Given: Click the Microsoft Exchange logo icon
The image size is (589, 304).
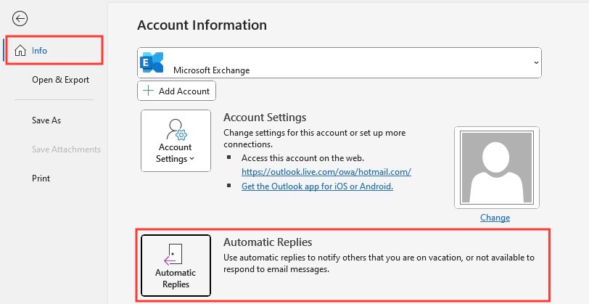Looking at the screenshot, I should [152, 62].
